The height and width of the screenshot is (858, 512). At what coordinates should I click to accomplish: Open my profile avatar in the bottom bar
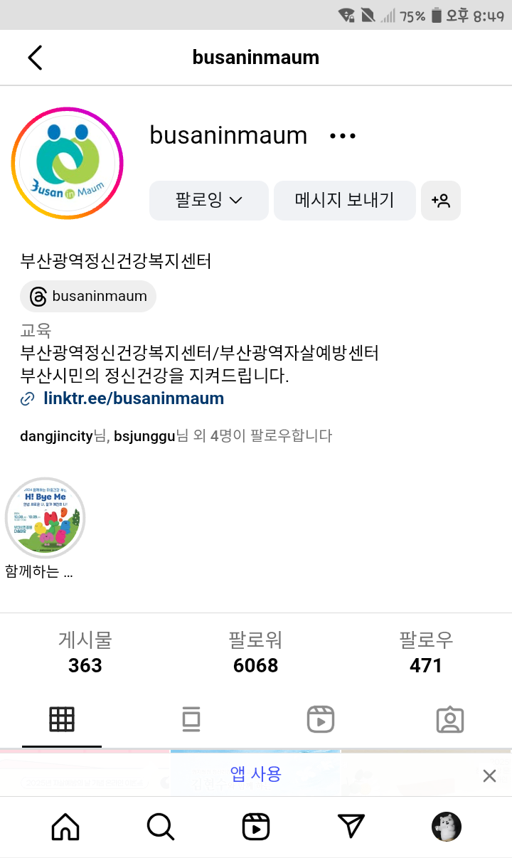tap(447, 827)
